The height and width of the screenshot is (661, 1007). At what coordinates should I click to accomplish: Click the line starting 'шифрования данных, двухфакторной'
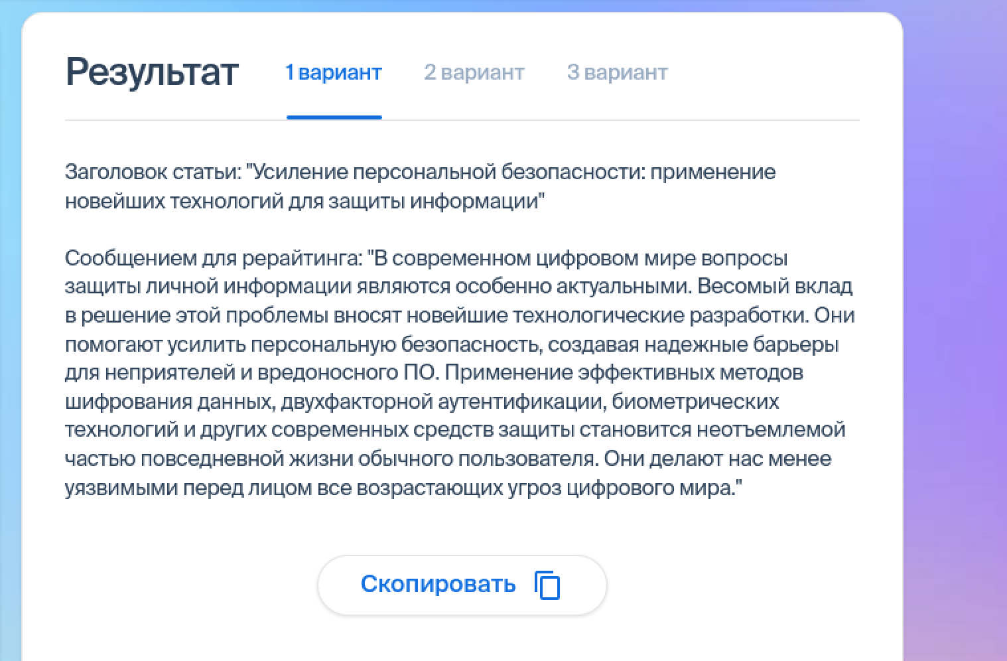coord(422,402)
